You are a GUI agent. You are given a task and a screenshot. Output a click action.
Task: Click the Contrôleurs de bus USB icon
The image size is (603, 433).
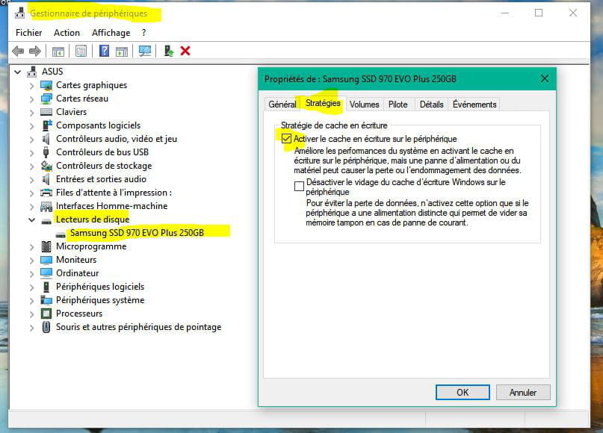(46, 152)
